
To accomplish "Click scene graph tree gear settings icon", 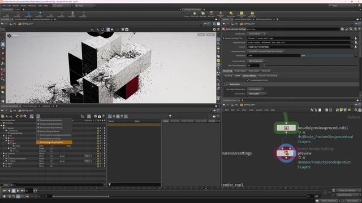I will tap(96, 117).
